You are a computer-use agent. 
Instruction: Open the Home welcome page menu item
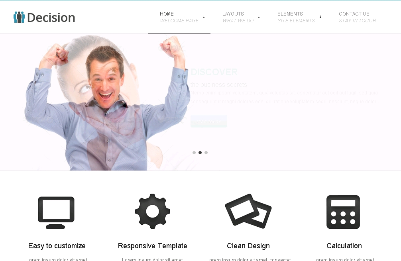coord(179,17)
